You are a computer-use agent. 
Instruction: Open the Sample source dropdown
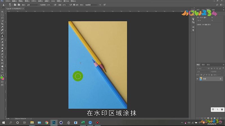(91, 5)
